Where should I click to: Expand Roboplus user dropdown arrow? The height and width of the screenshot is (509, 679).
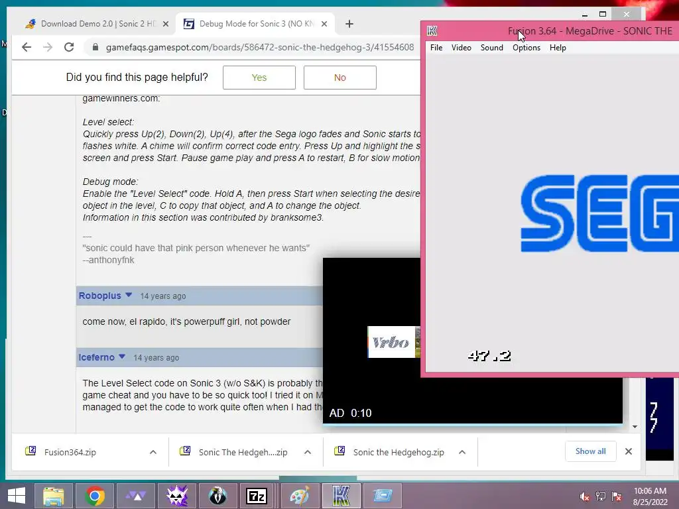click(x=129, y=295)
